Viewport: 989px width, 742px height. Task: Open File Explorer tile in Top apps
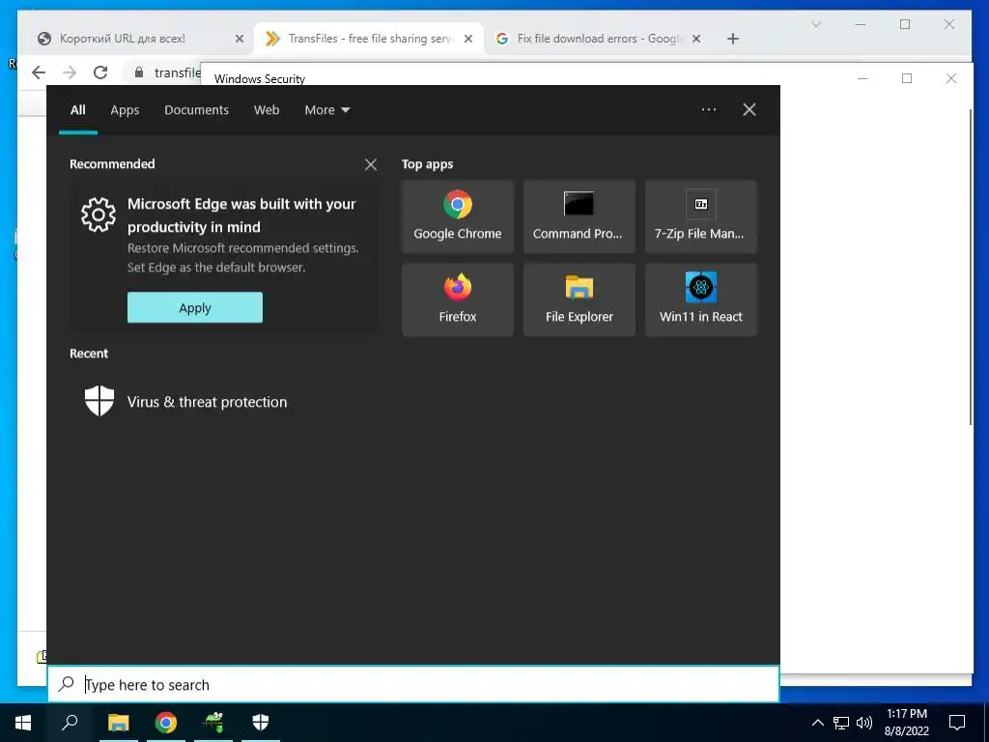coord(579,300)
